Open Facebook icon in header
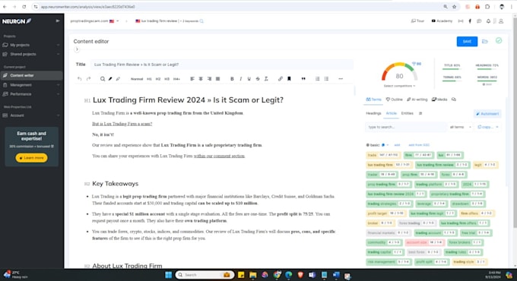Image resolution: width=517 pixels, height=281 pixels. tap(470, 21)
